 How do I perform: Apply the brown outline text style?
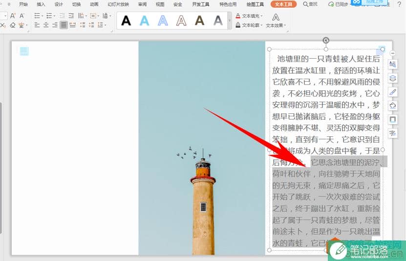pos(181,21)
